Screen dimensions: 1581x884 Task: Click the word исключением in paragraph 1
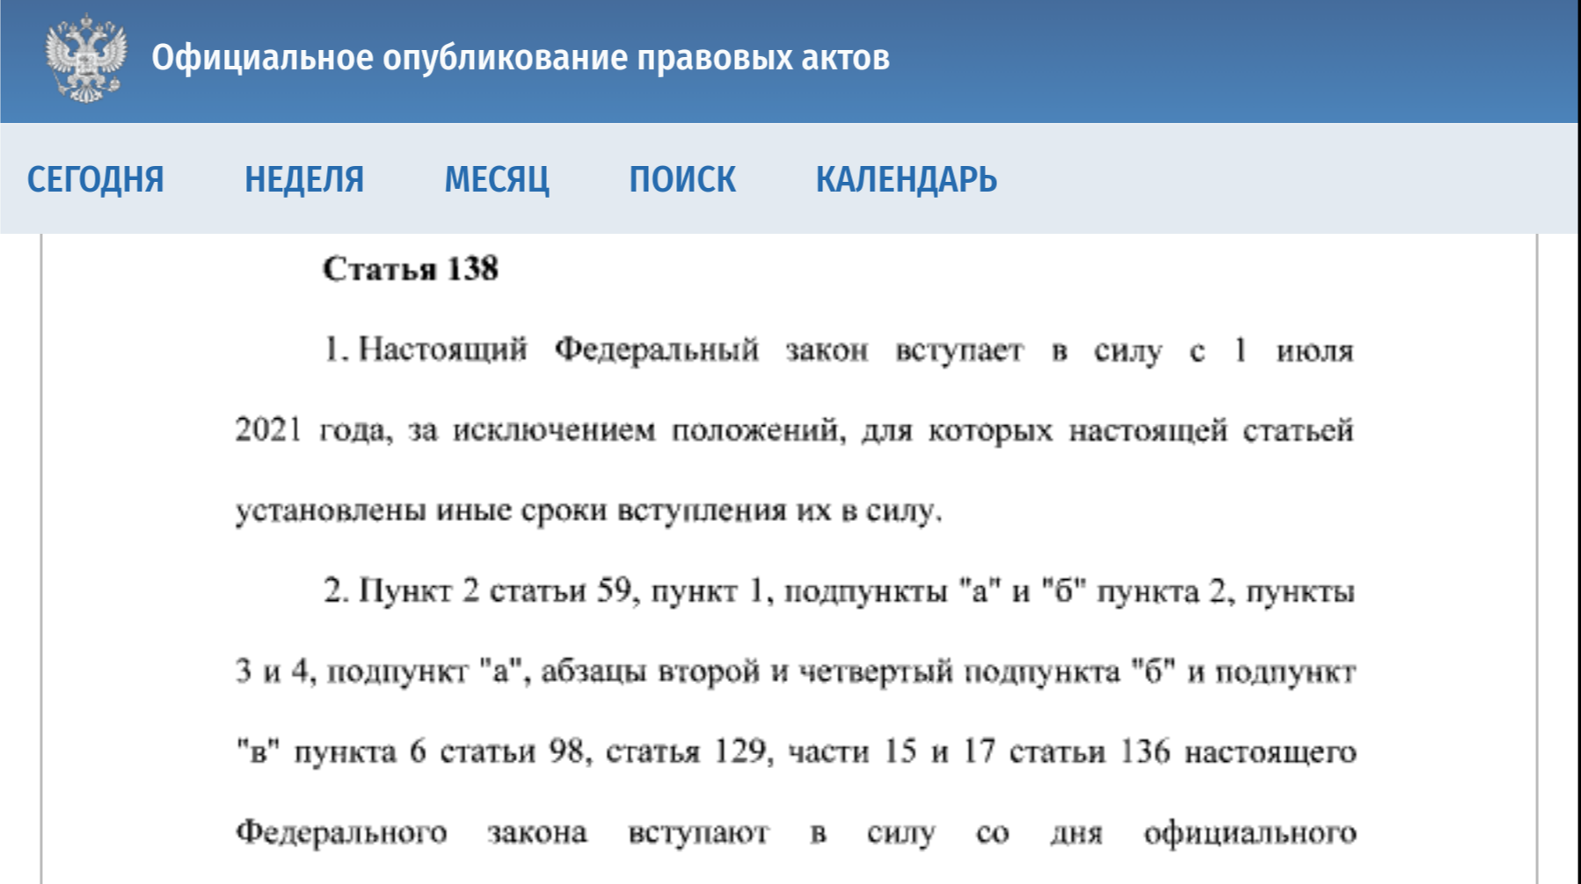[x=553, y=431]
